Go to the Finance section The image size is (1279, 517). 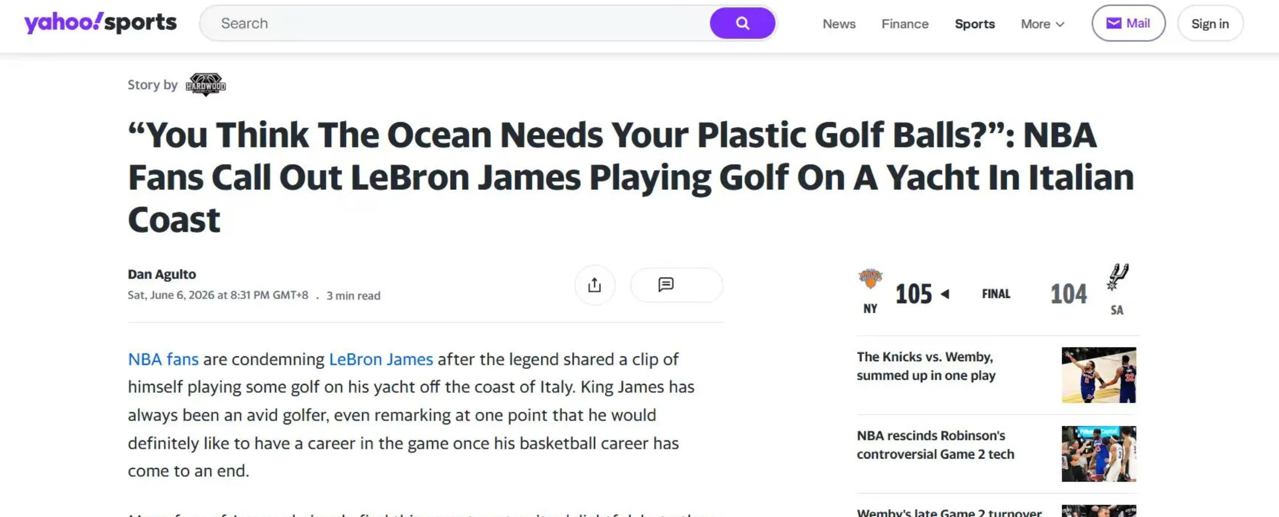pyautogui.click(x=905, y=24)
